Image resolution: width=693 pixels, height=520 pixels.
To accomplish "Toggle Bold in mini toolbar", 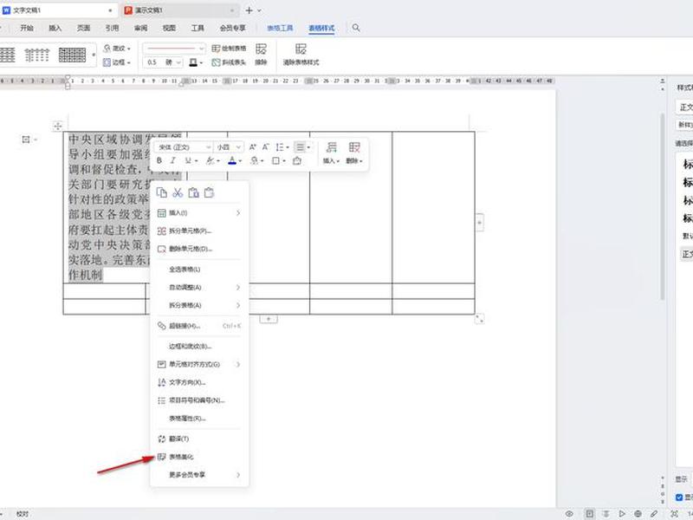I will point(159,161).
